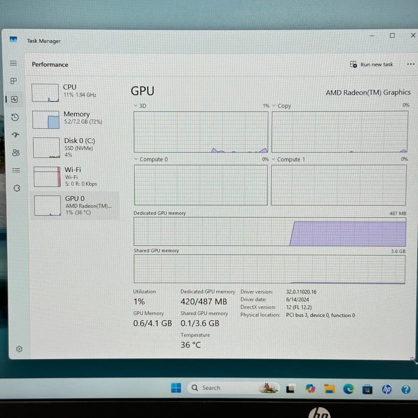Launch Microsoft Edge from the taskbar
Image resolution: width=418 pixels, height=418 pixels.
click(348, 388)
